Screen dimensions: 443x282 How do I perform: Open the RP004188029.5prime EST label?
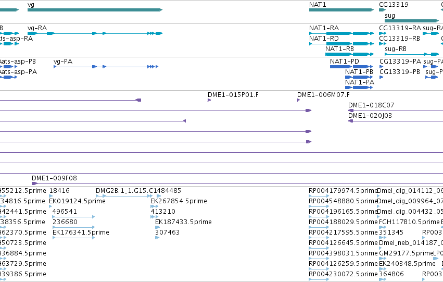(x=343, y=222)
